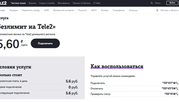Open Черным по белому page
The height and width of the screenshot is (102, 179).
(x=81, y=3)
